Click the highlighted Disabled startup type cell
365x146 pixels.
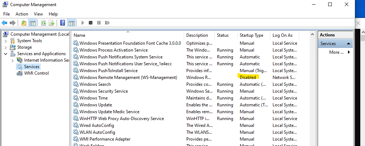pos(248,77)
